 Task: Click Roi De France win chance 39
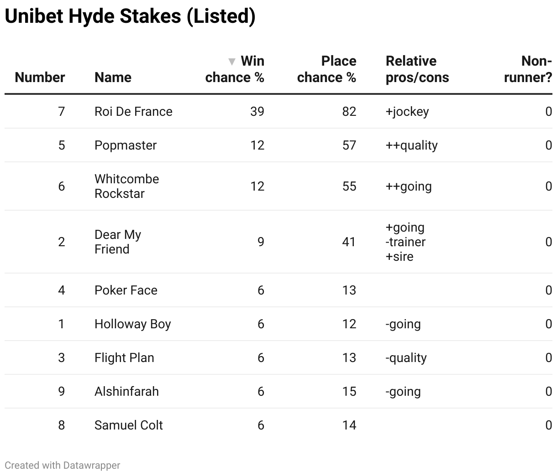click(x=257, y=111)
